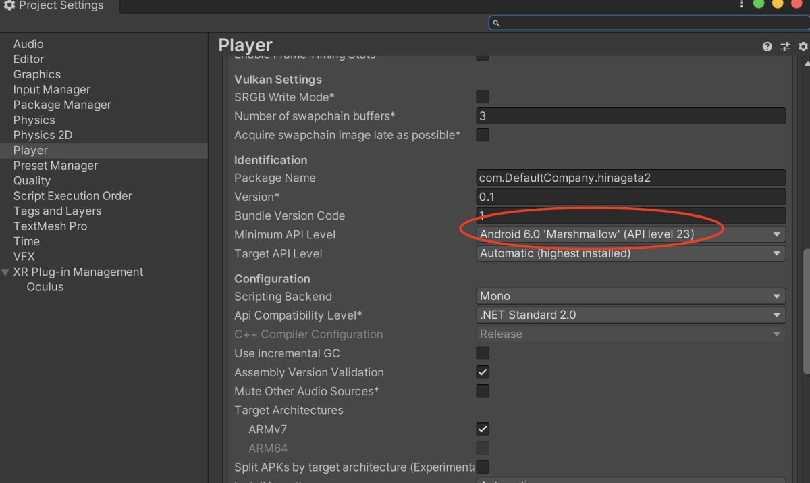Viewport: 810px width, 483px height.
Task: Click the Bundle Version Code field
Action: click(631, 215)
